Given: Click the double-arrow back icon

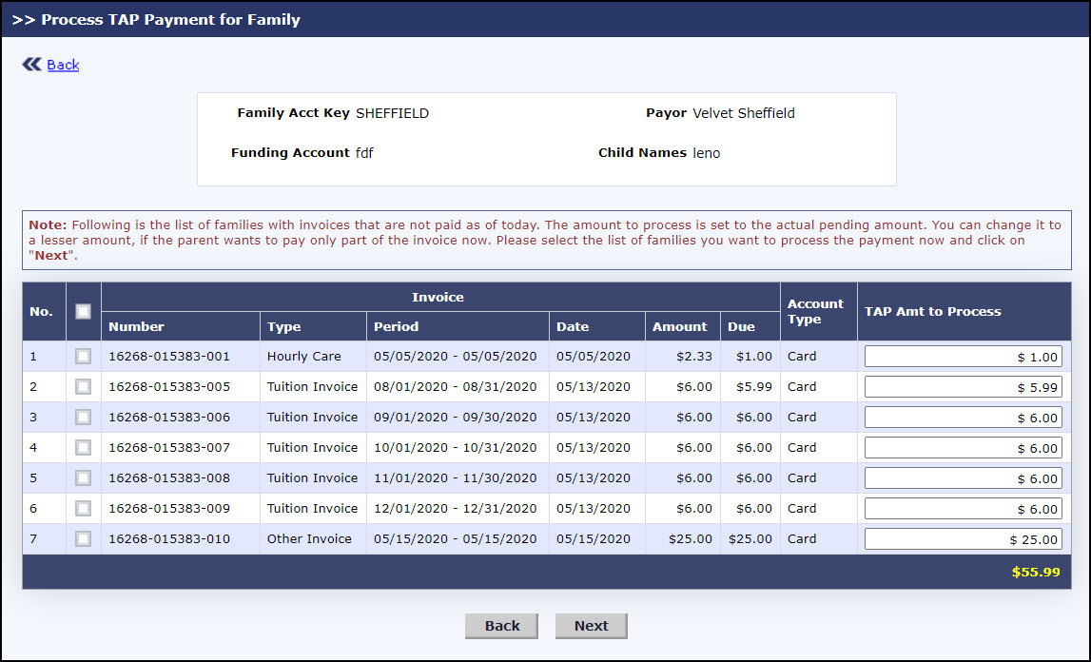Looking at the screenshot, I should coord(31,65).
